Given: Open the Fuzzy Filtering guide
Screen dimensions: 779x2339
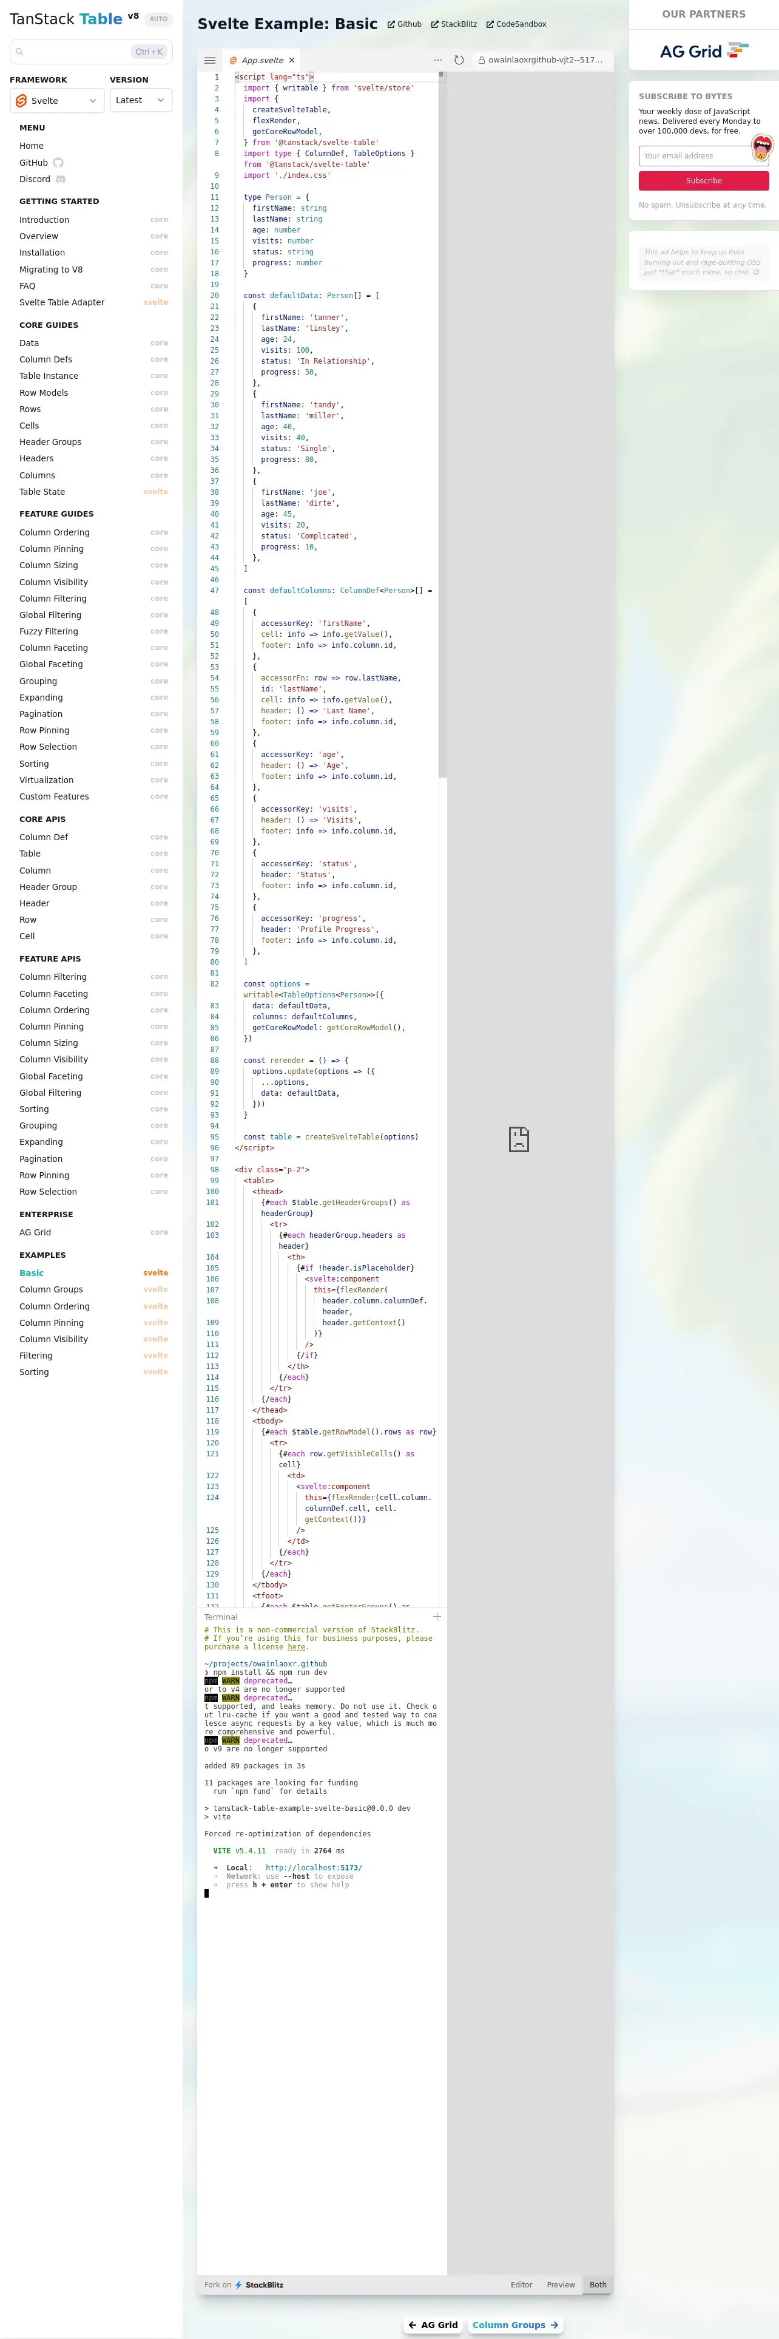Looking at the screenshot, I should tap(93, 632).
